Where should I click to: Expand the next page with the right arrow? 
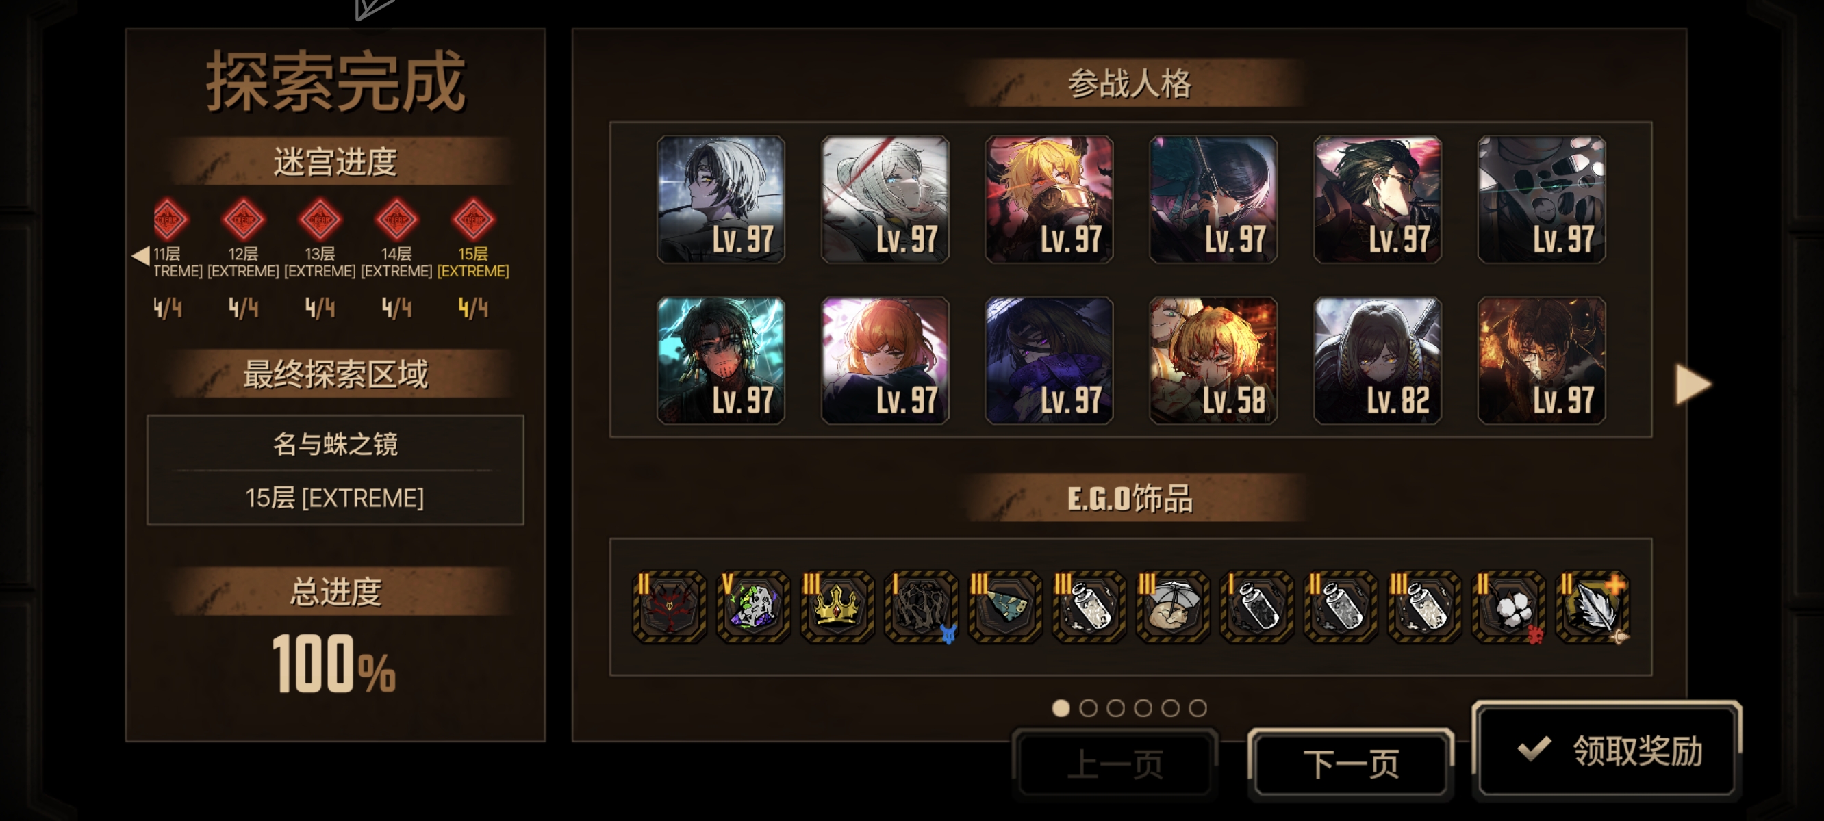[x=1693, y=385]
